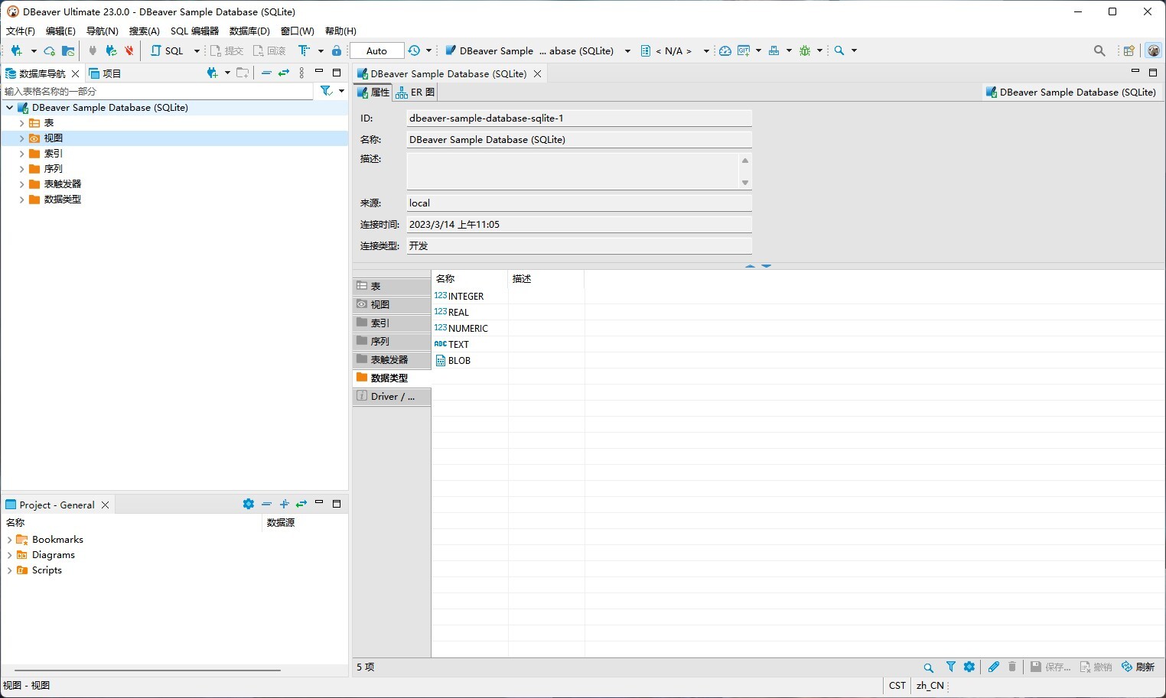Expand the 表 tree node
Screen dimensions: 1166x698
[21, 123]
